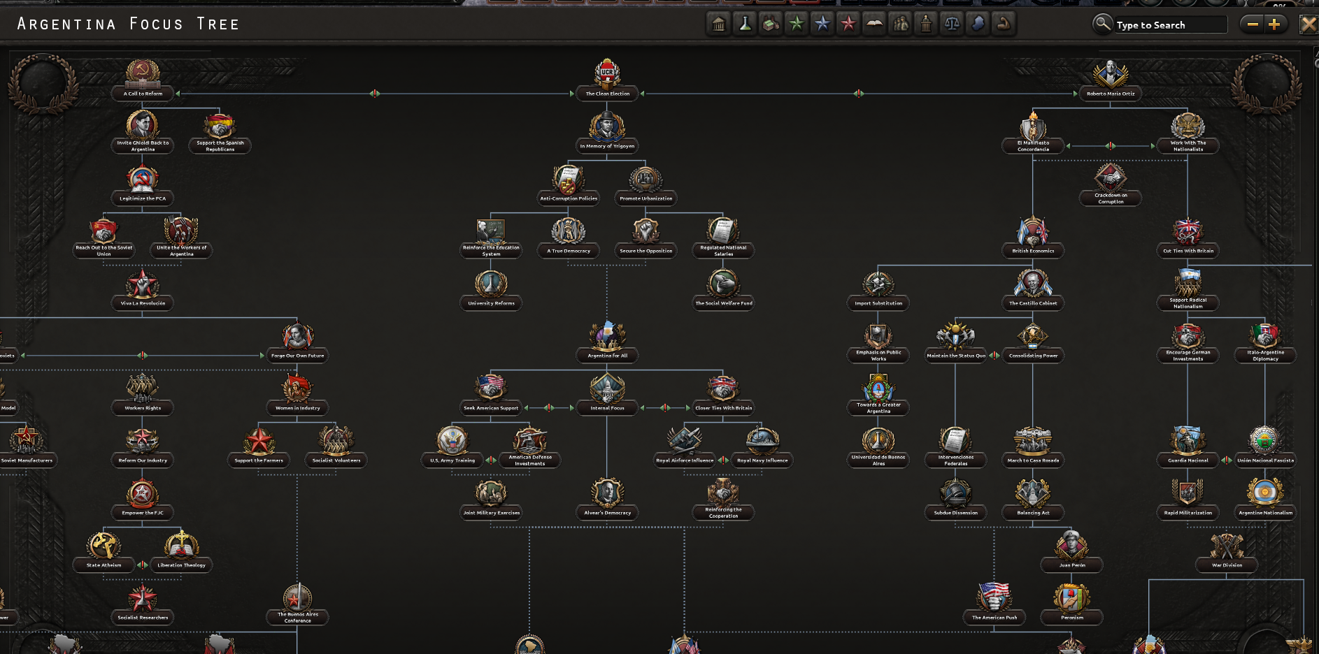Select Closer Ties With Britain focus
This screenshot has width=1319, height=654.
pyautogui.click(x=723, y=394)
